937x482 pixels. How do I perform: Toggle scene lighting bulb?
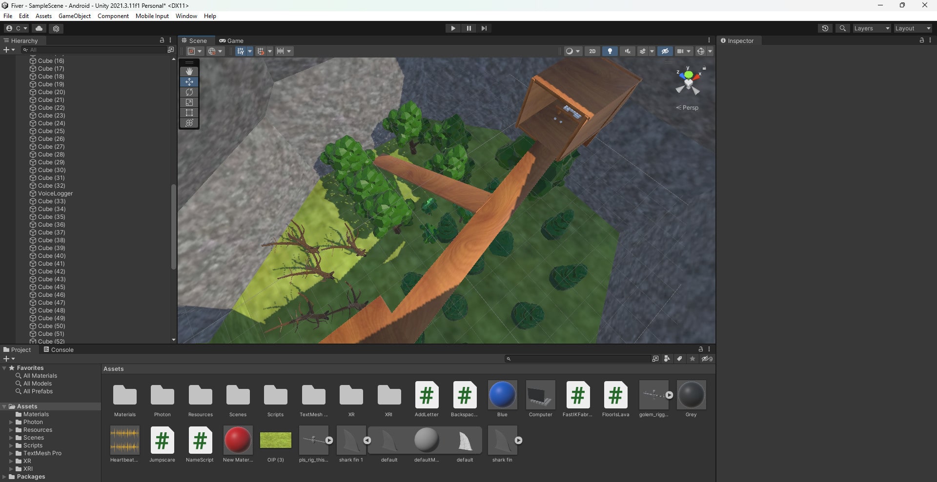[610, 51]
